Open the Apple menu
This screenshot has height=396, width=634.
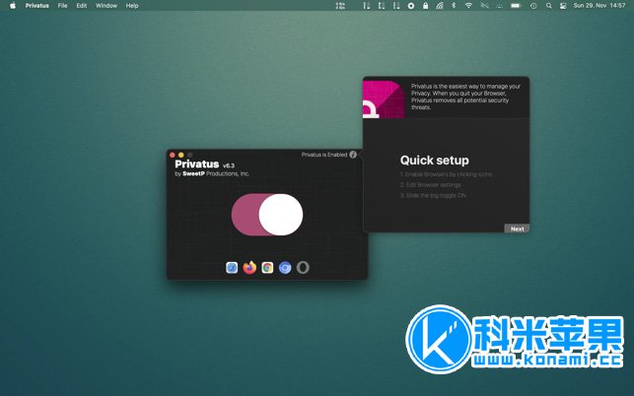click(x=13, y=6)
